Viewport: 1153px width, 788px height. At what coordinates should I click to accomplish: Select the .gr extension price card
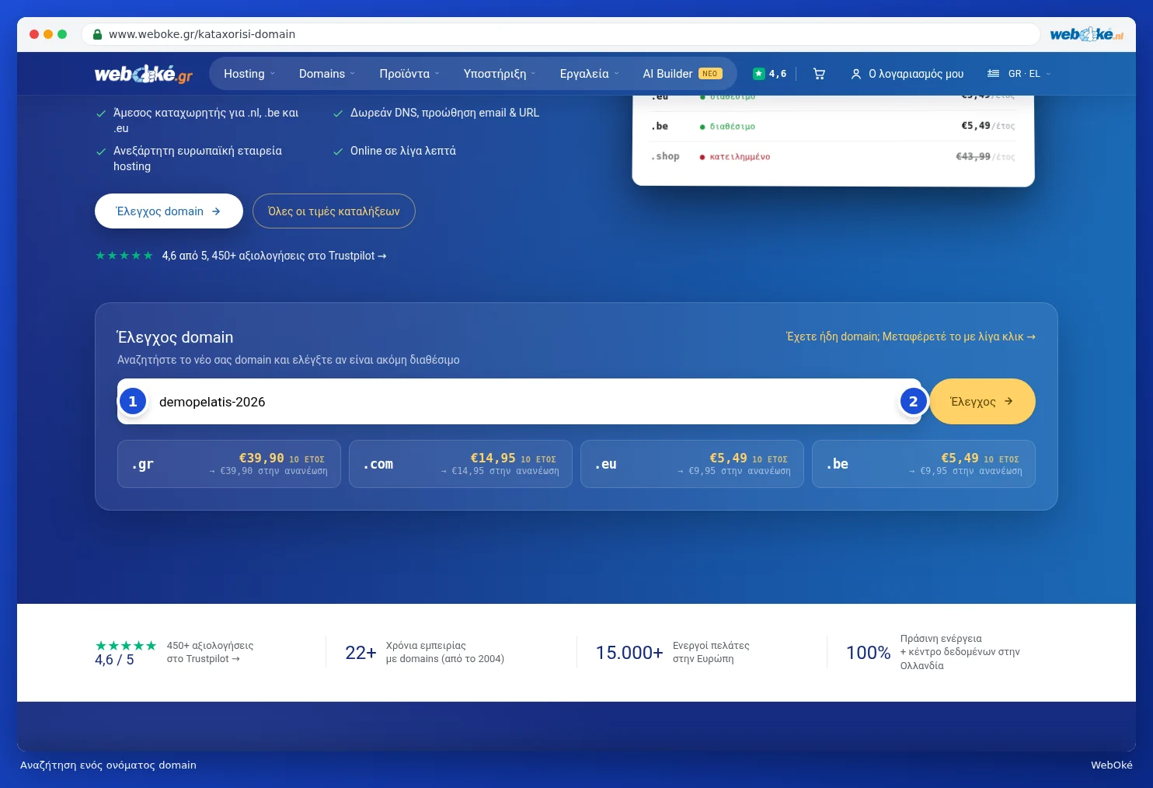(x=229, y=464)
